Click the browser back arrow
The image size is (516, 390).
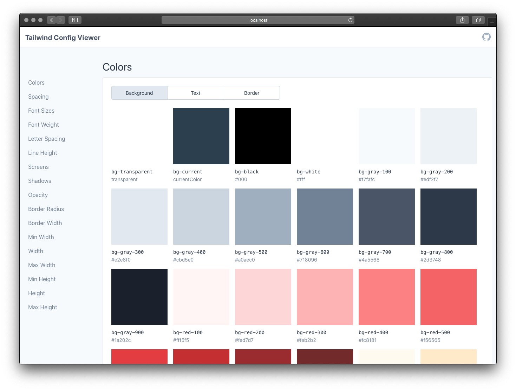click(51, 20)
